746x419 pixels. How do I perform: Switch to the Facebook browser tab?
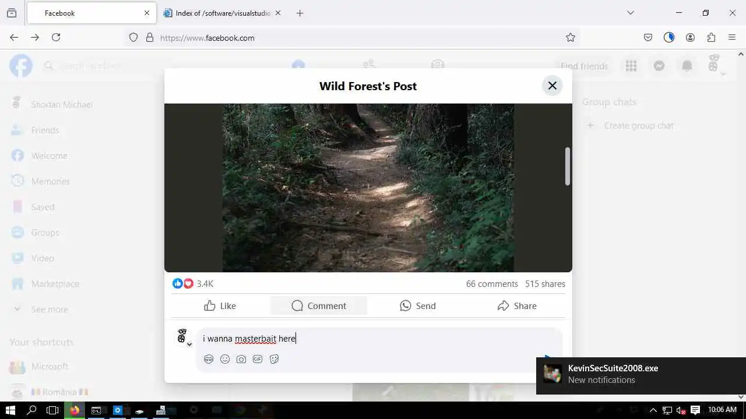pyautogui.click(x=91, y=13)
